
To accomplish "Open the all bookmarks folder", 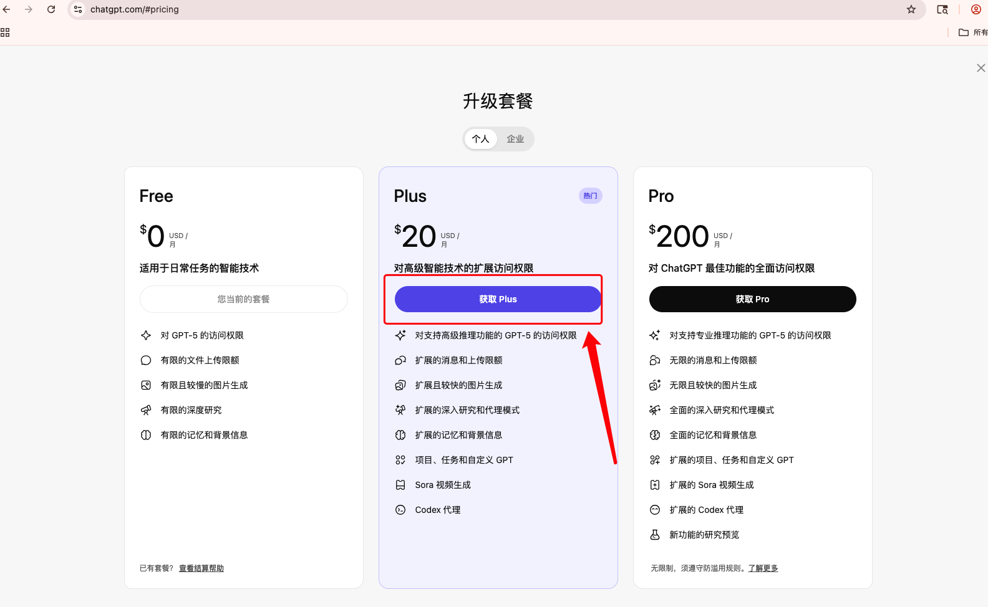I will pyautogui.click(x=973, y=32).
